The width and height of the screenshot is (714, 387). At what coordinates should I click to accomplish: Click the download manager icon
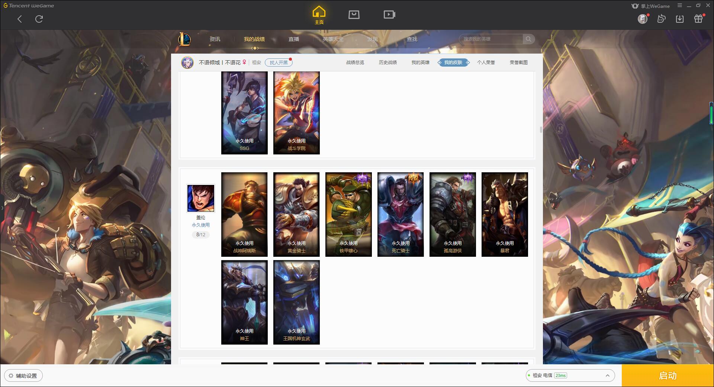tap(680, 19)
